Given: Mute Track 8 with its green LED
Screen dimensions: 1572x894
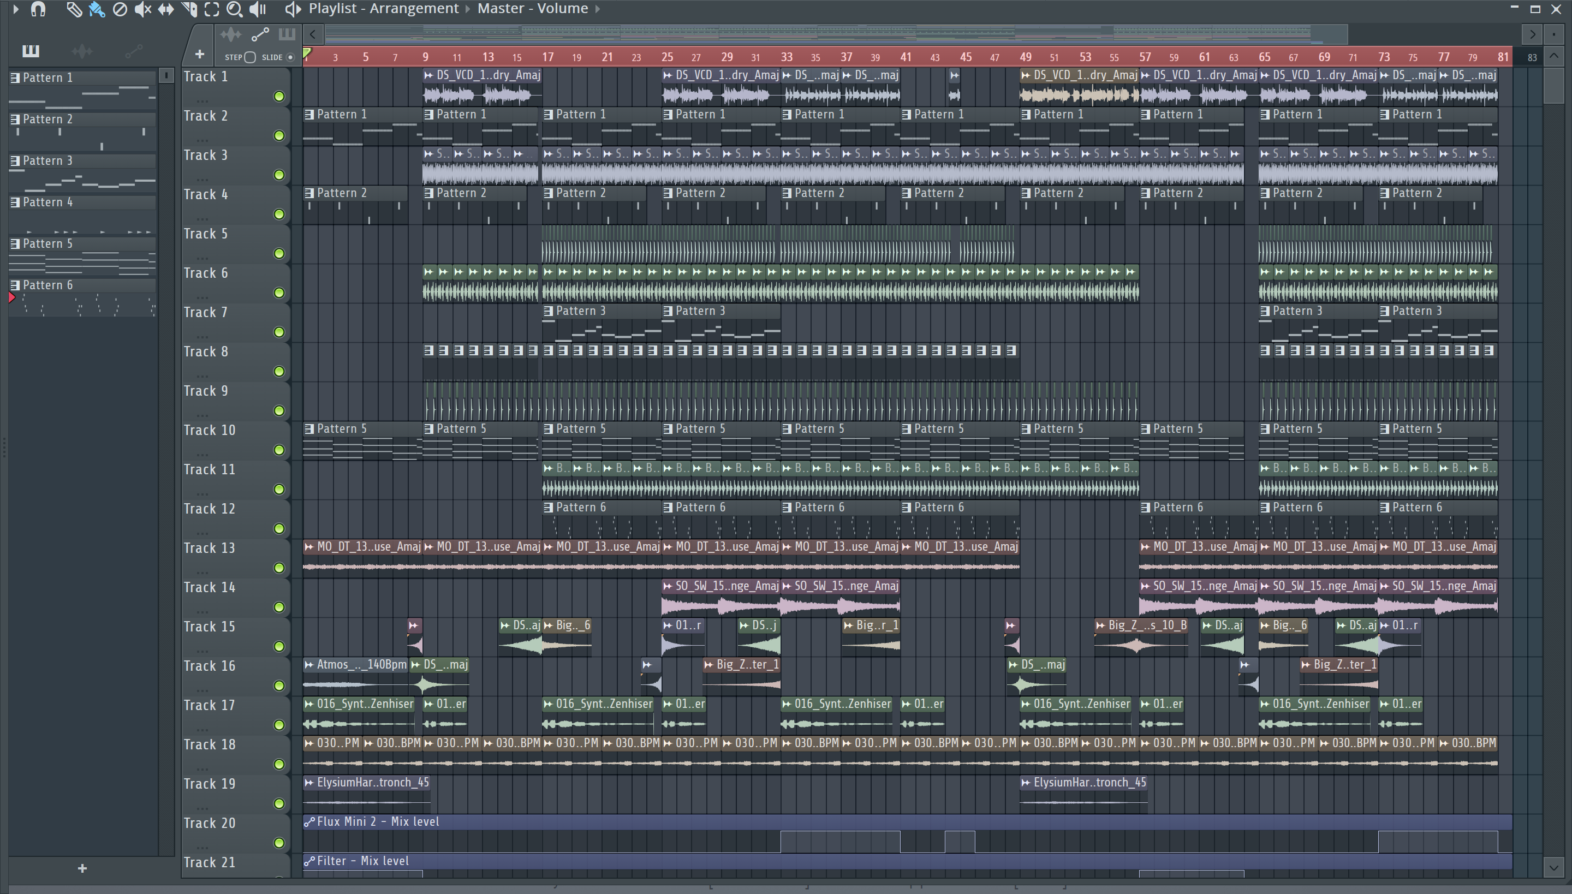Looking at the screenshot, I should (279, 372).
